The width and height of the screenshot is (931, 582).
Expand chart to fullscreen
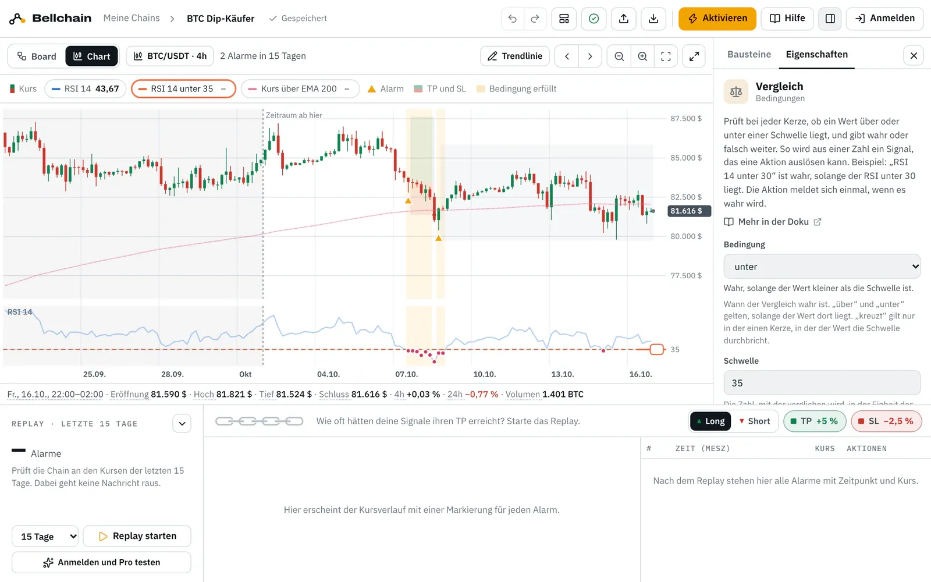coord(694,56)
